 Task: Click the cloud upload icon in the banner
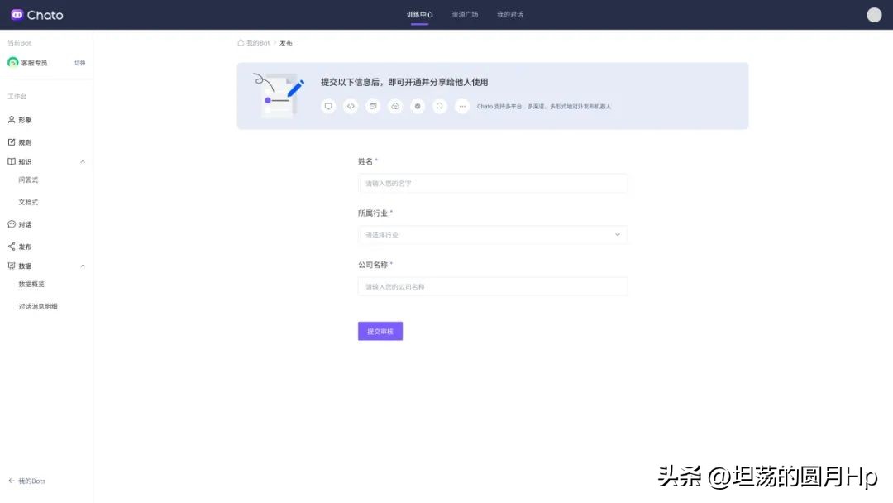tap(395, 106)
